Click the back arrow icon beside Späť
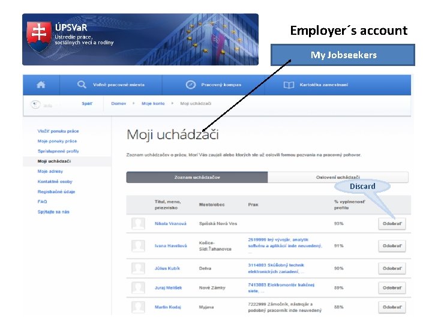The width and height of the screenshot is (432, 324). 35,104
